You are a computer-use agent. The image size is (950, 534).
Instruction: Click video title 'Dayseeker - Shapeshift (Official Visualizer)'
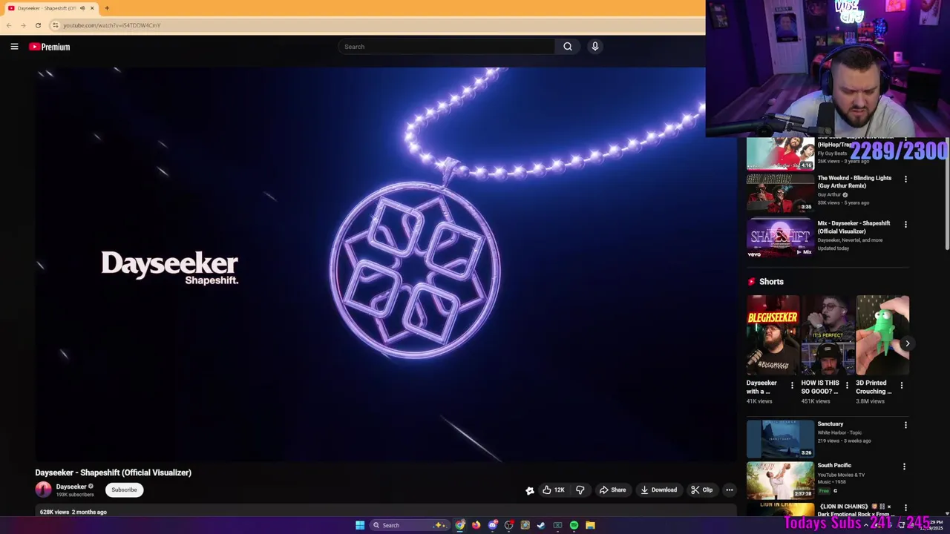(x=113, y=472)
